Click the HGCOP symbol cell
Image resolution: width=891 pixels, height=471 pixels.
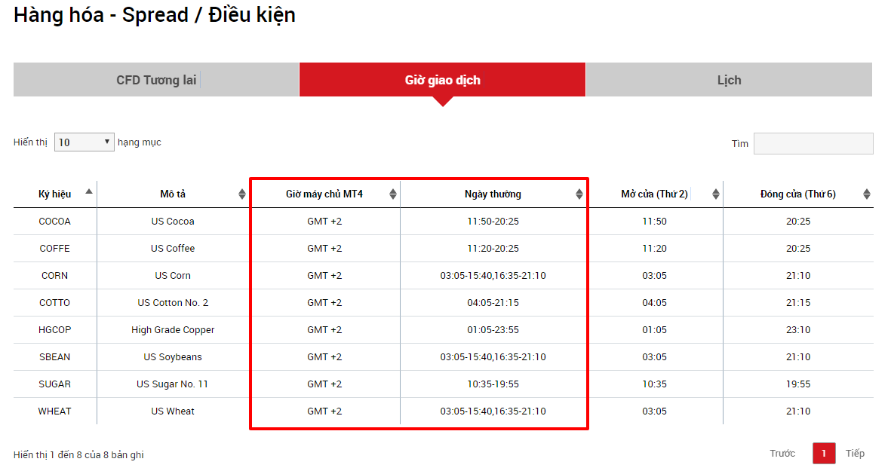[x=54, y=330]
